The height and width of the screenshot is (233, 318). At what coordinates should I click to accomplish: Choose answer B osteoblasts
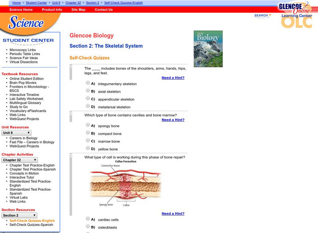coord(88,226)
